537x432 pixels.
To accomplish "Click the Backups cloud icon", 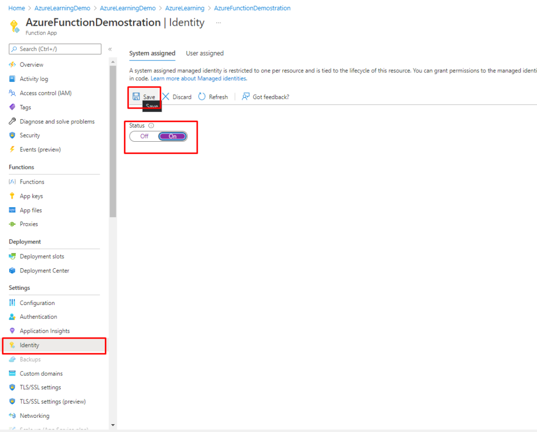I will 13,360.
